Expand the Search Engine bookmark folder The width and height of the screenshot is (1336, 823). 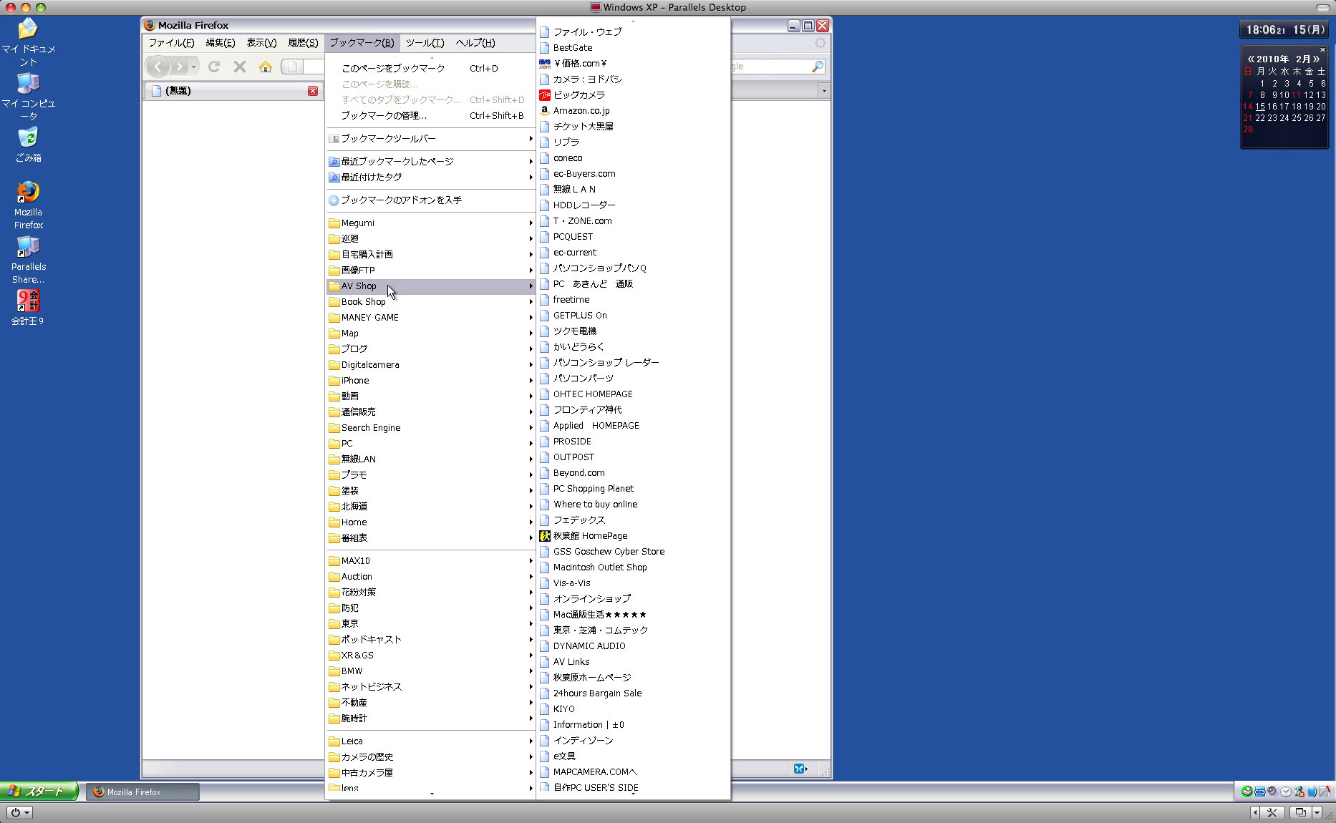(x=430, y=427)
